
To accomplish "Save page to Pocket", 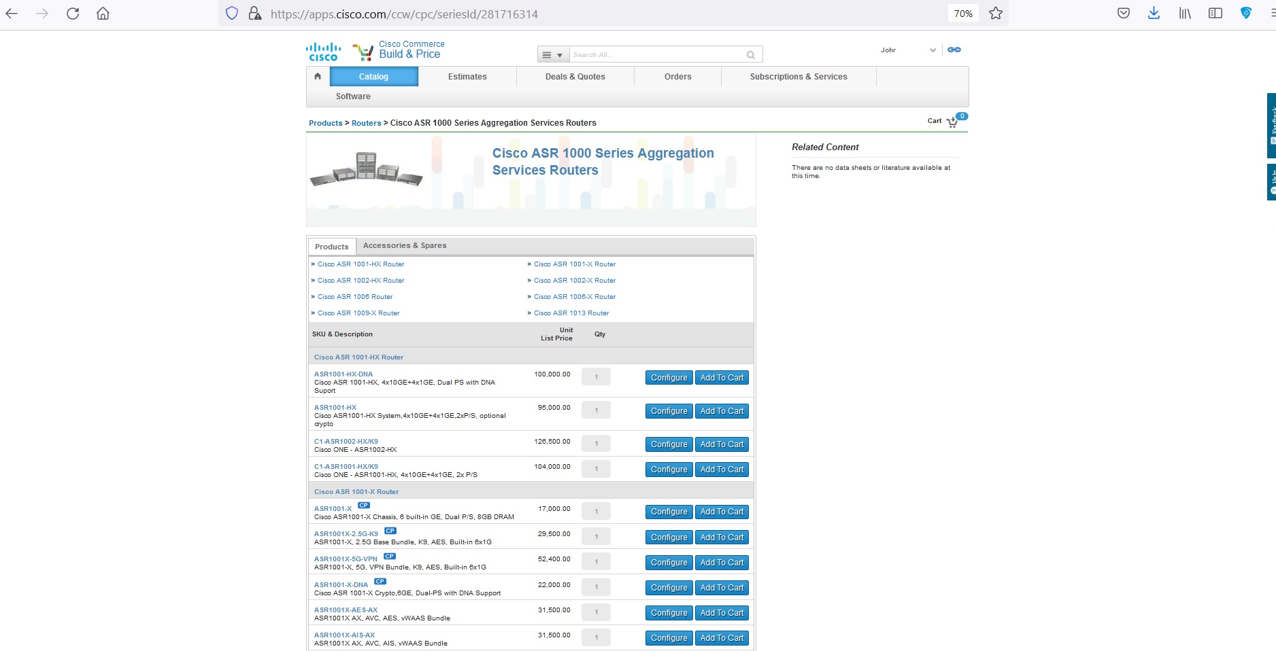I will tap(1124, 13).
